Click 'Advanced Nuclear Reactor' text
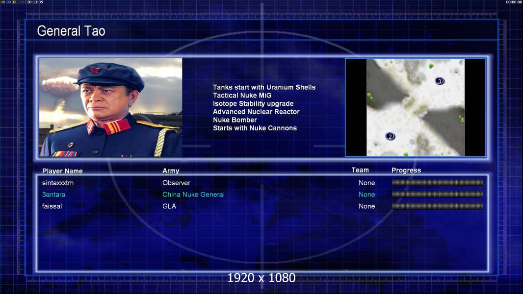This screenshot has width=523, height=294. pos(256,112)
